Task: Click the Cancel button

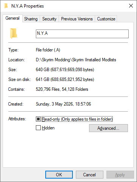Action: coord(89,175)
